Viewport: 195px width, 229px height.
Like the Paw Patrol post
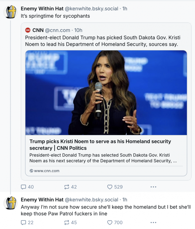point(110,223)
